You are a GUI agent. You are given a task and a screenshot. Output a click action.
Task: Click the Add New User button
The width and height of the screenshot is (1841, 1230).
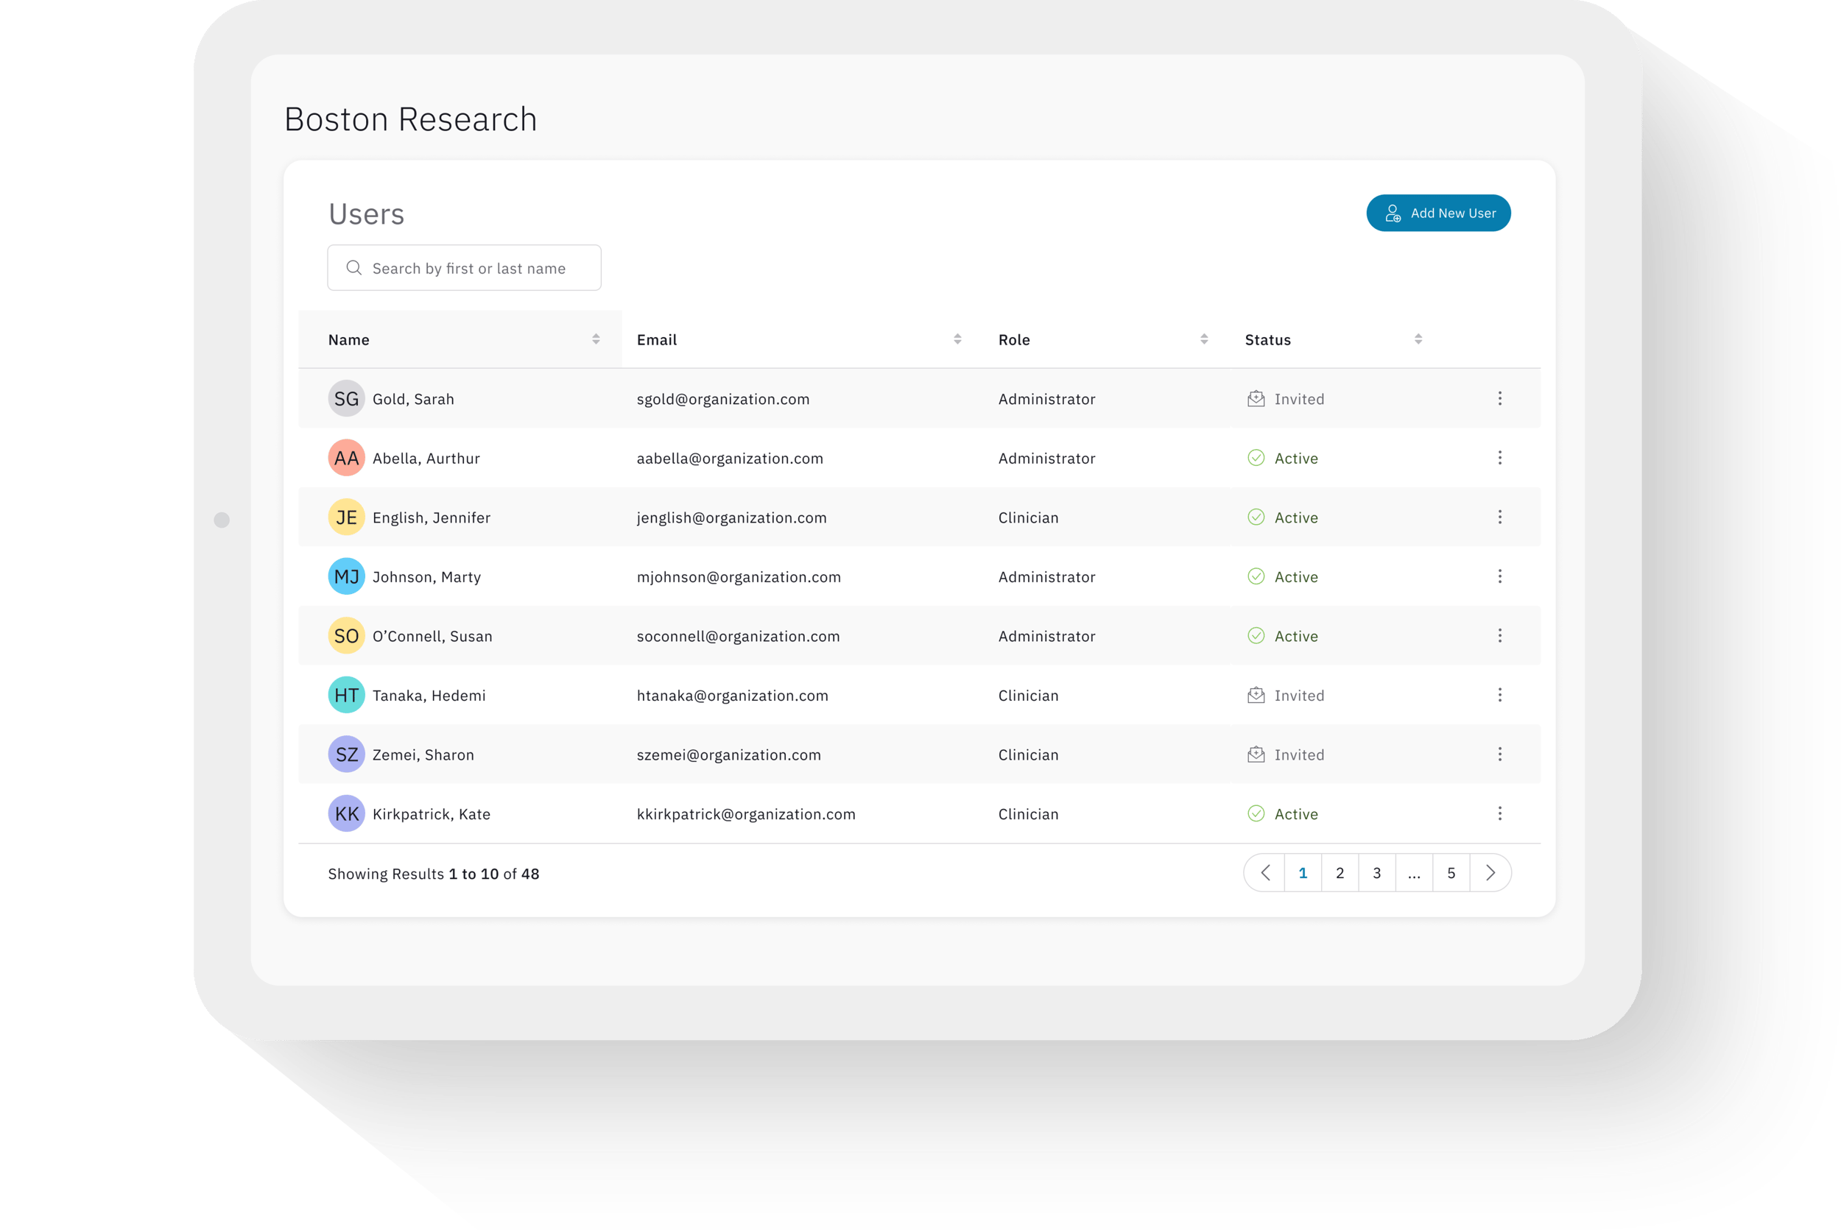tap(1437, 213)
